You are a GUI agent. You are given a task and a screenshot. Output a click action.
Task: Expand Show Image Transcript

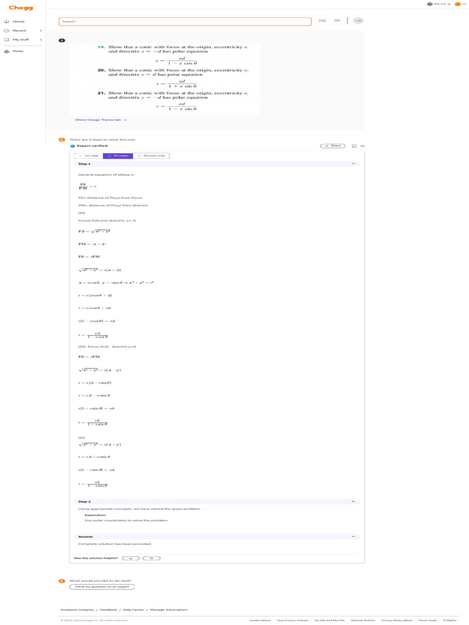click(101, 120)
